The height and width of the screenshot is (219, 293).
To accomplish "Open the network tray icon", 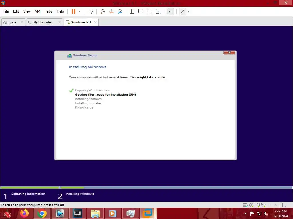I will (x=259, y=213).
